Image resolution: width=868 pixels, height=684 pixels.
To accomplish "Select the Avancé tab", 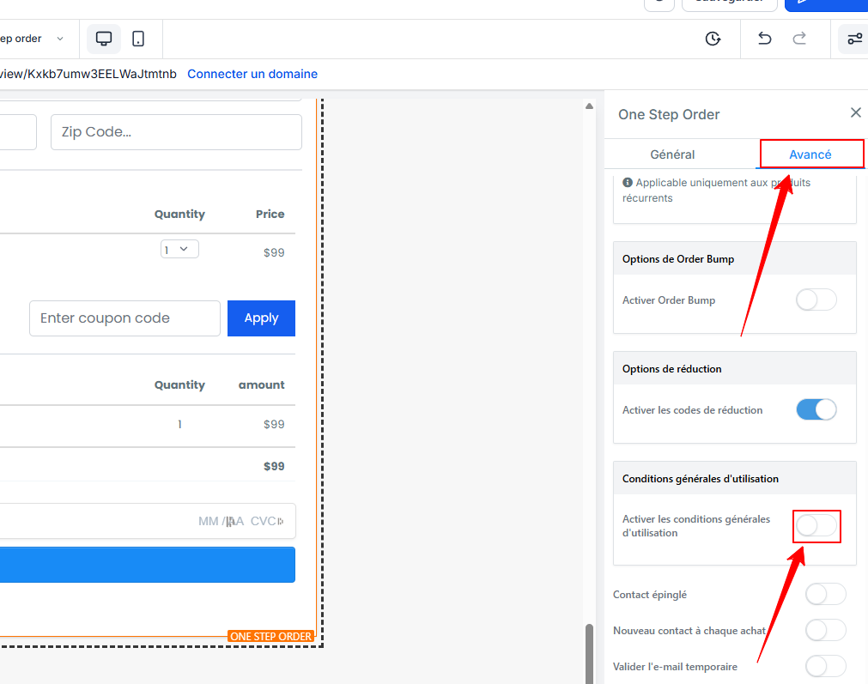I will point(810,154).
